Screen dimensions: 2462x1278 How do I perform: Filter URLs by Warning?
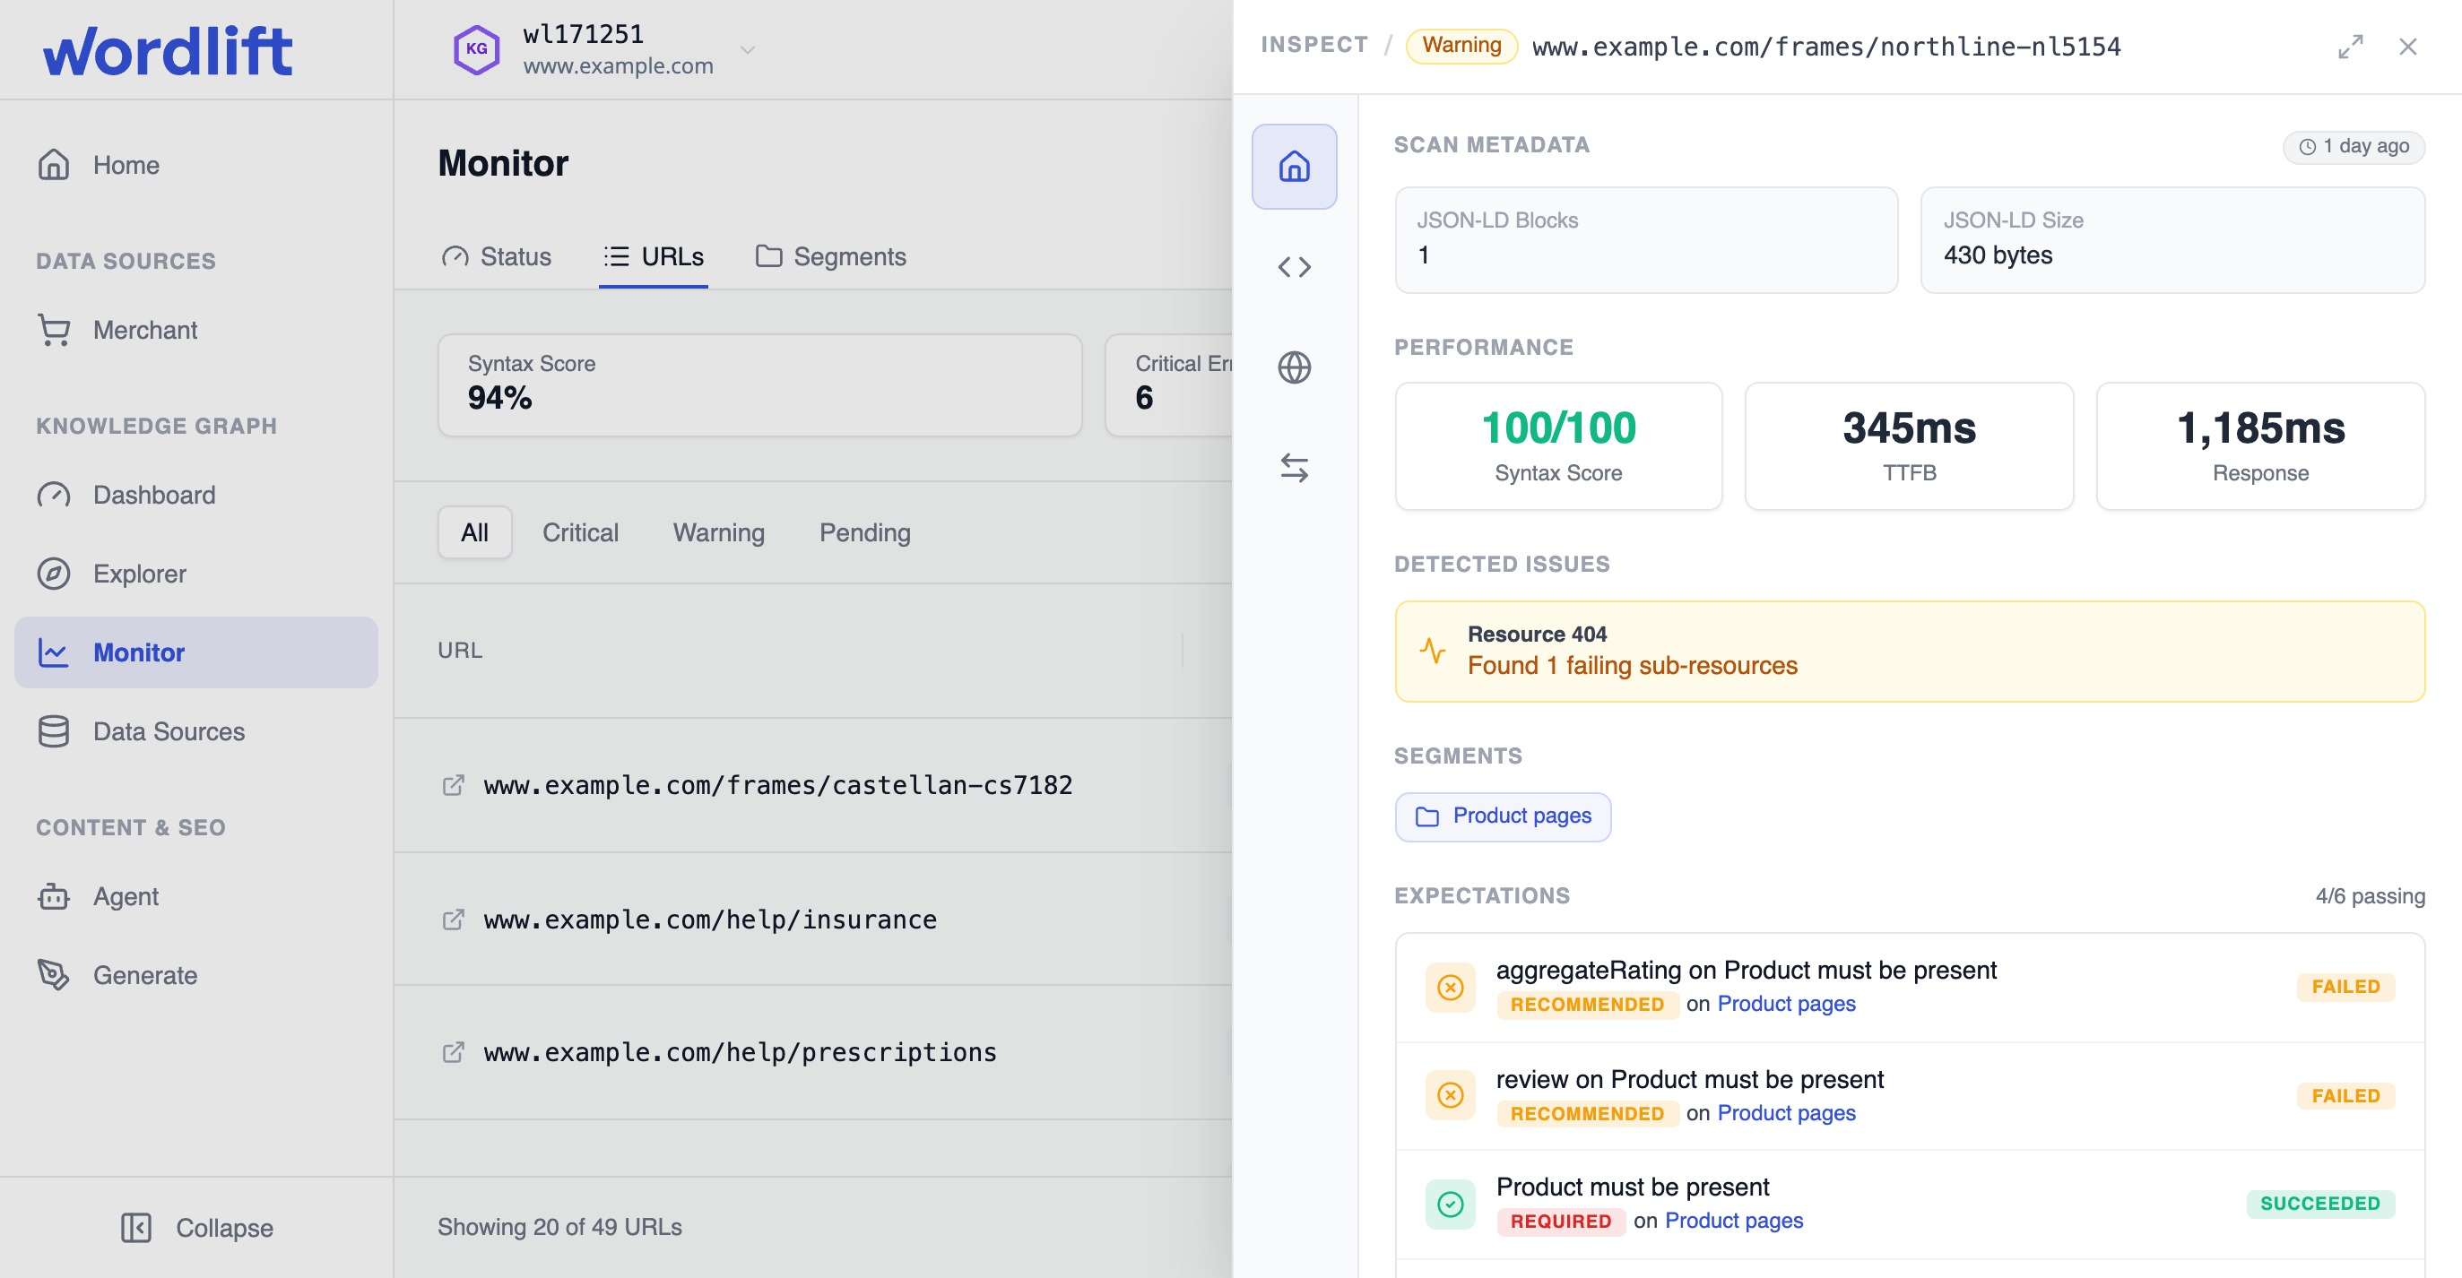click(x=719, y=532)
